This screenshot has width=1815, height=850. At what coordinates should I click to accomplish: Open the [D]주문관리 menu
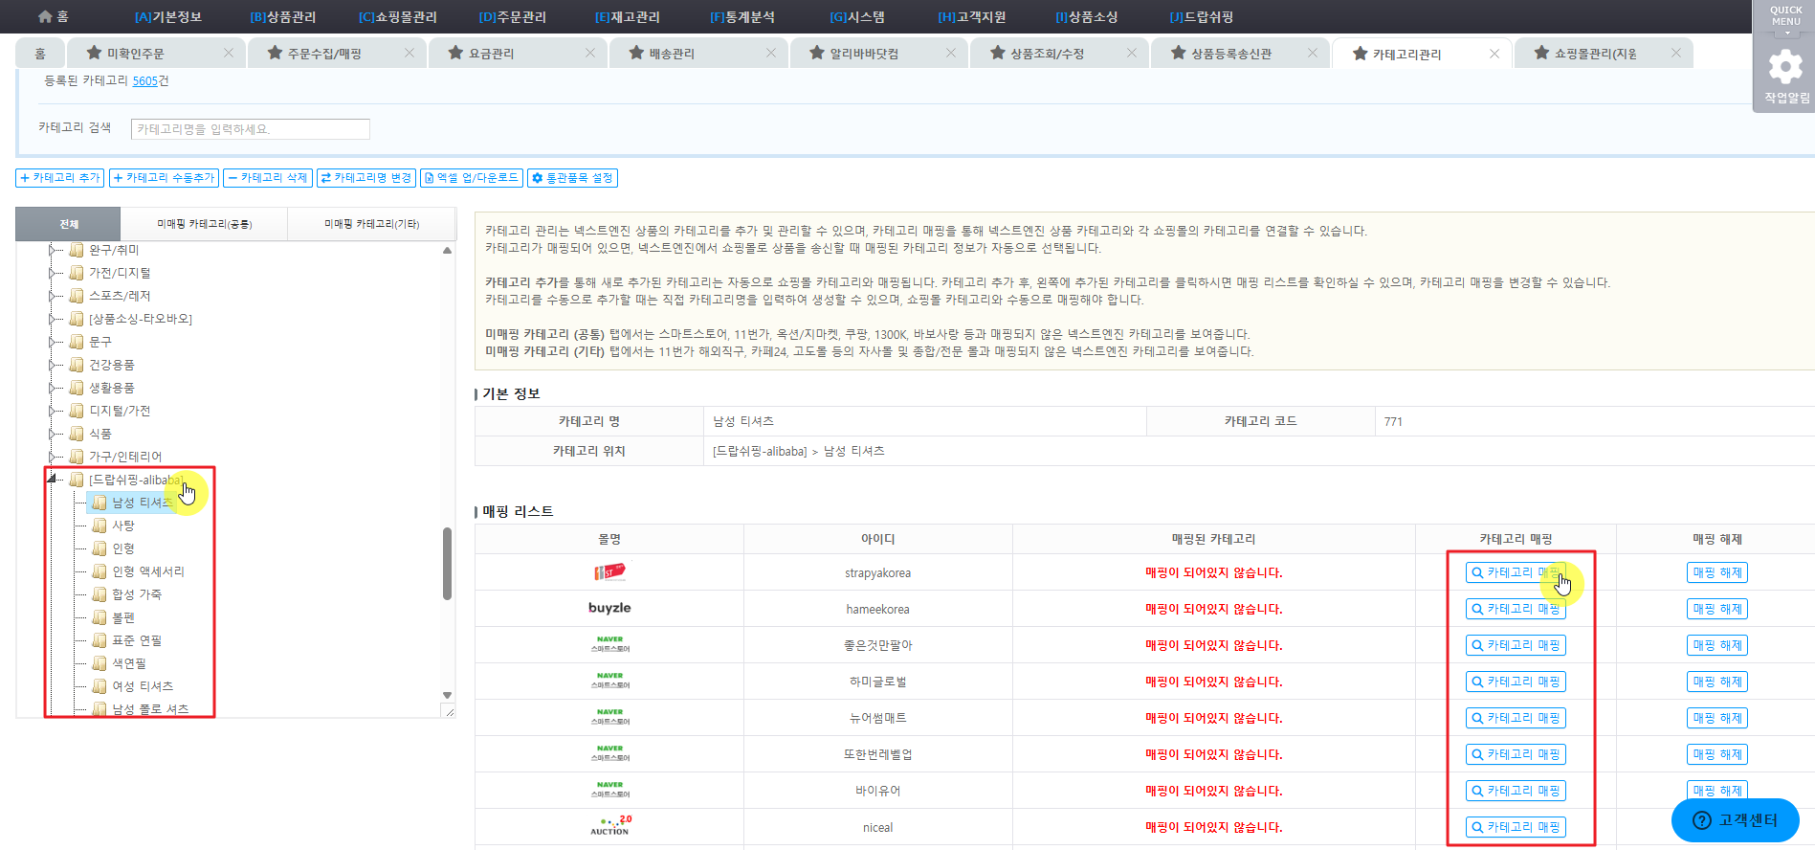point(512,16)
